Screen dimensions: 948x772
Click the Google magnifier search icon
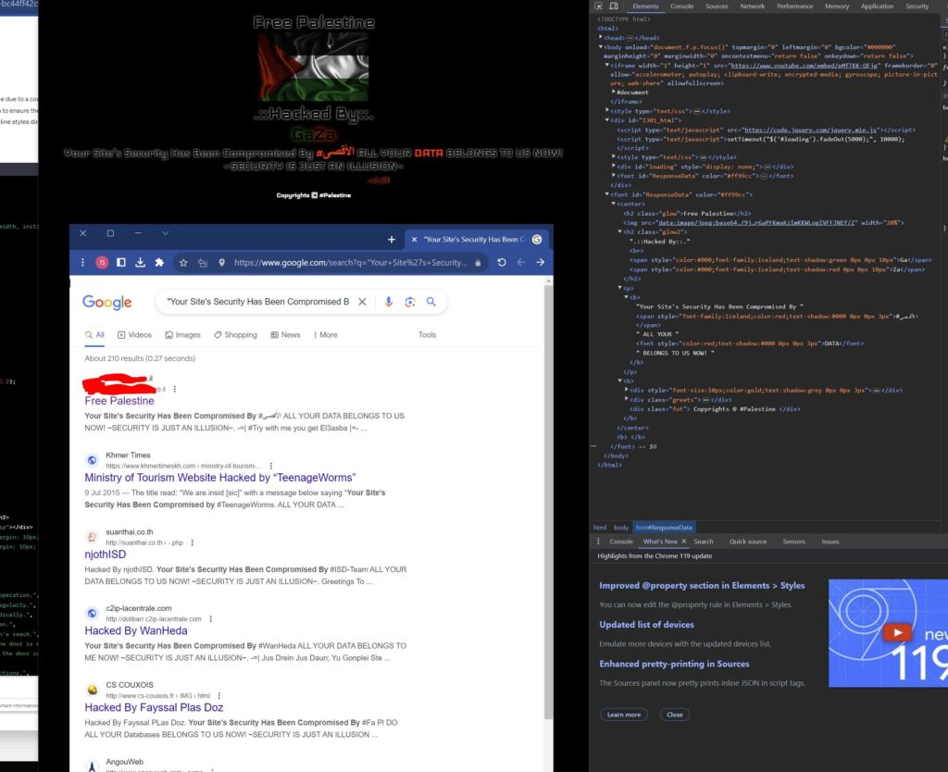point(431,302)
